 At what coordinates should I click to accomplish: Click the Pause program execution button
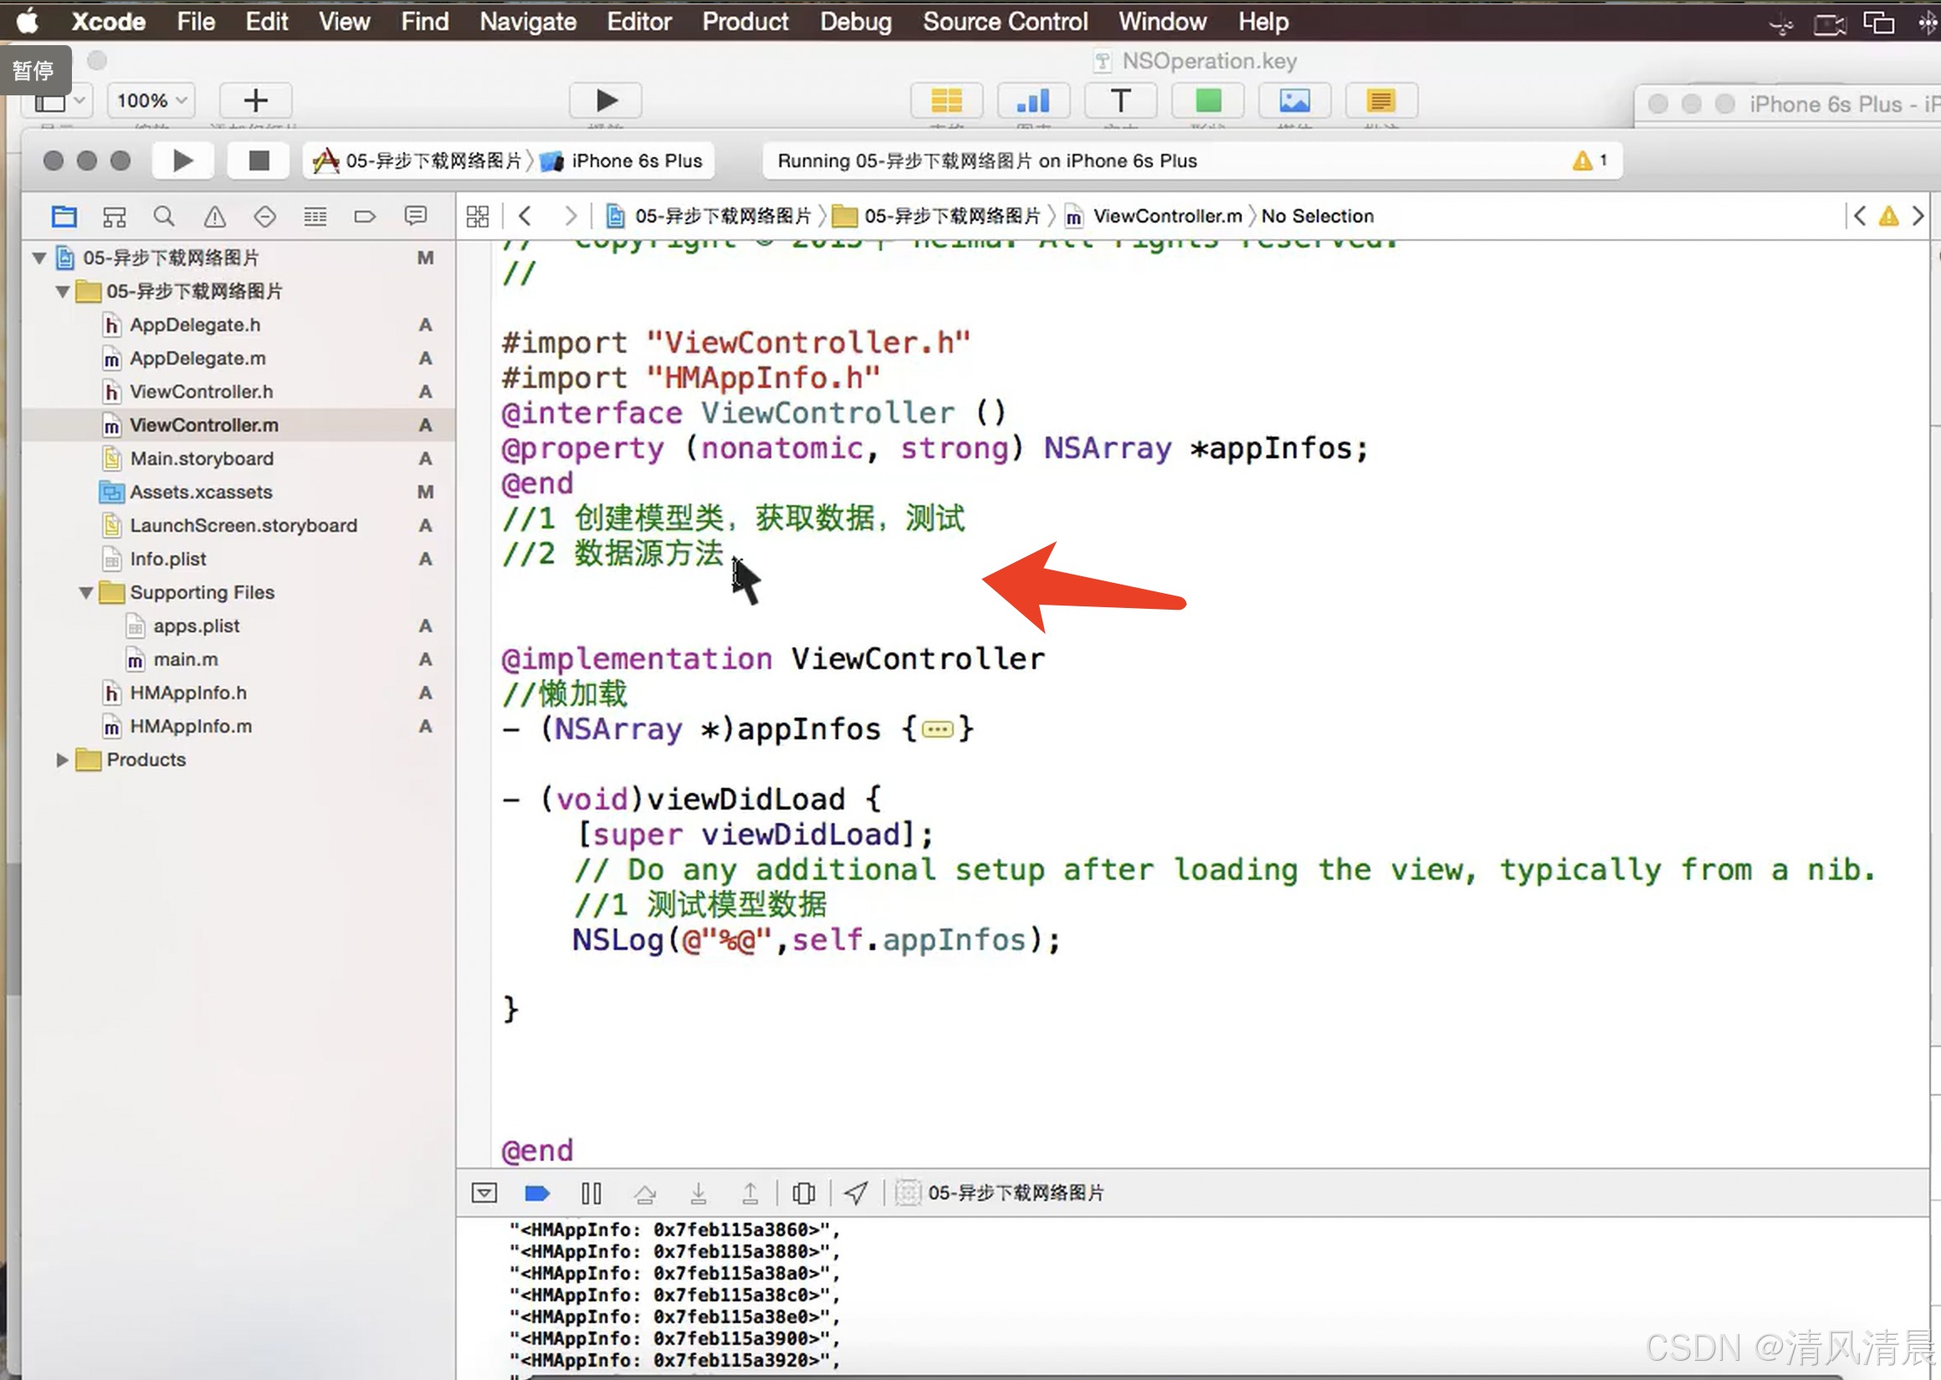coord(591,1193)
